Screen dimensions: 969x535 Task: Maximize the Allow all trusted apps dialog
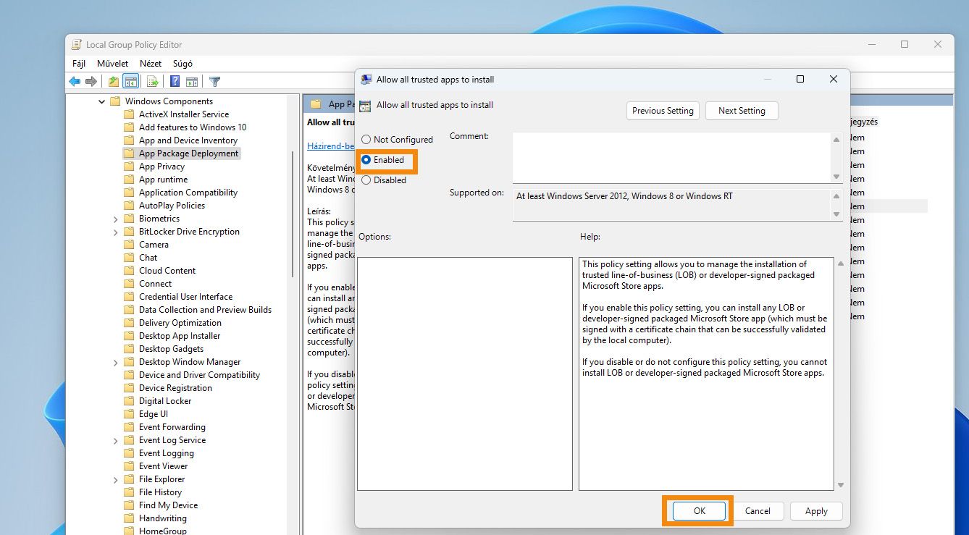[800, 80]
